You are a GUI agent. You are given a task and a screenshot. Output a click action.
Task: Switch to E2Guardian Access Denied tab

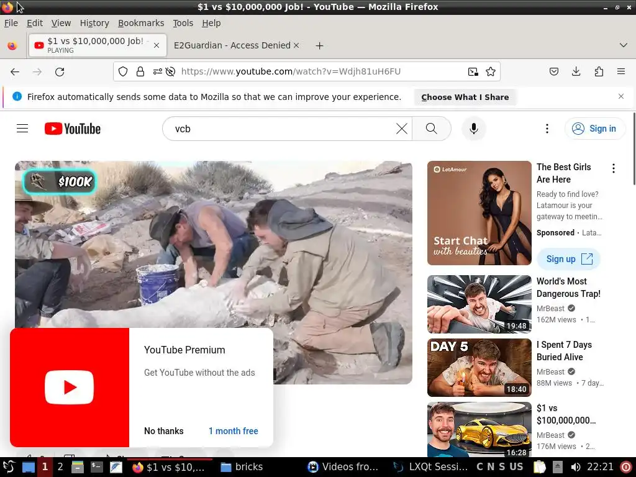(x=232, y=45)
